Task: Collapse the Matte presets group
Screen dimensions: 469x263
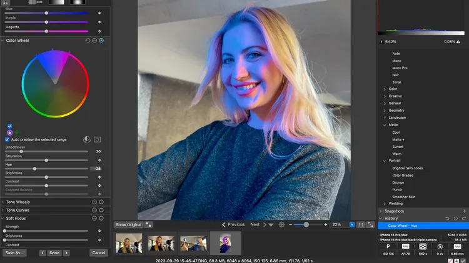Action: click(x=385, y=125)
